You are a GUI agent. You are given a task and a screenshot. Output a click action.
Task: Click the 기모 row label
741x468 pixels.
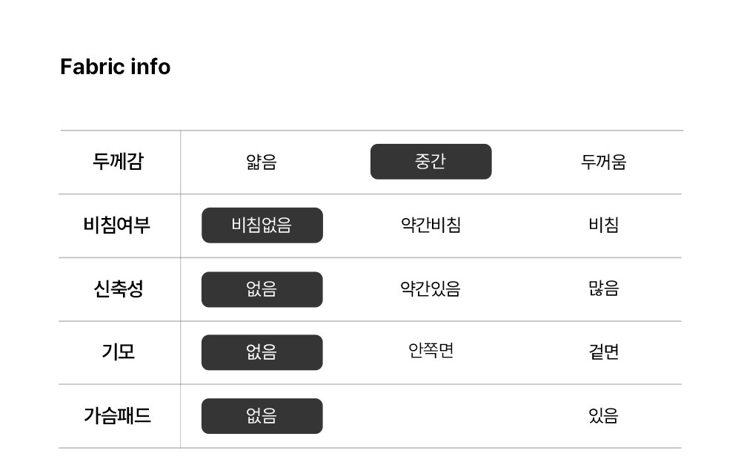(118, 352)
